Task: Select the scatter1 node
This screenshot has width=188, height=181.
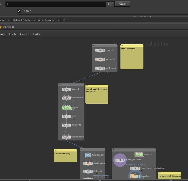Action: click(67, 89)
